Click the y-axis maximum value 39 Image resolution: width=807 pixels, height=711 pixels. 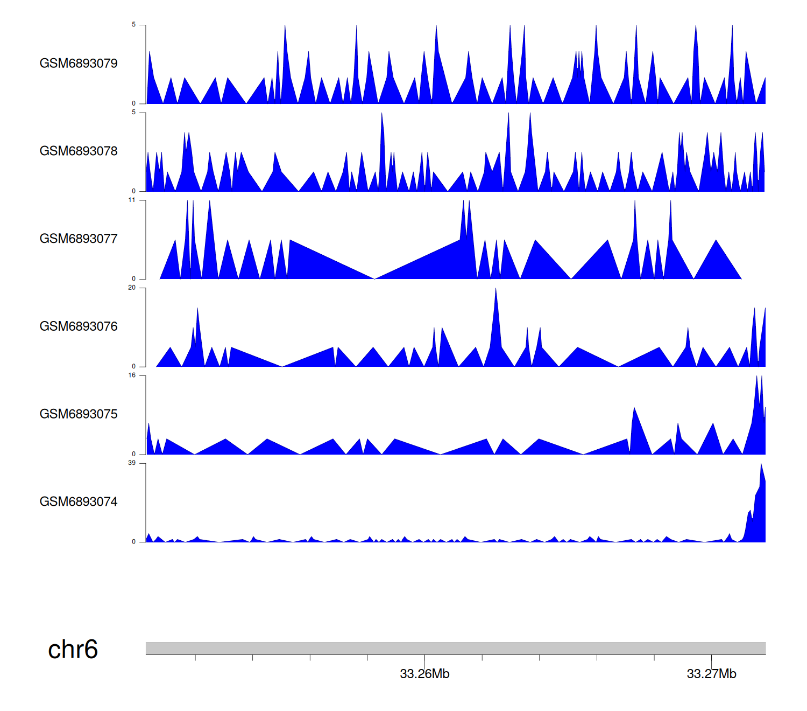tap(132, 463)
